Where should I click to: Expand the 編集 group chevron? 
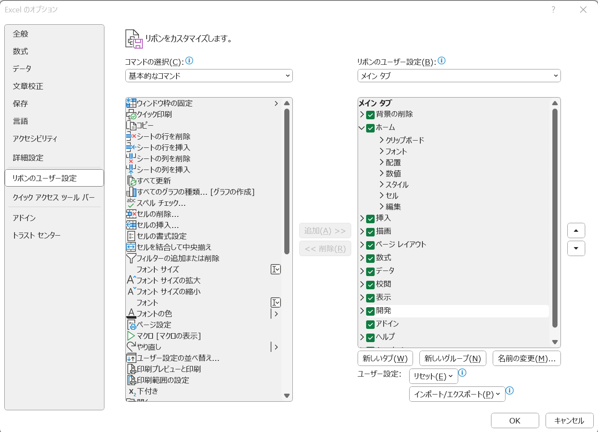[x=381, y=206]
